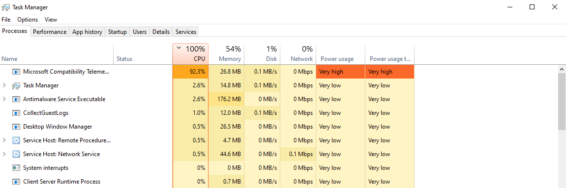Expand the Task Manager process group
The image size is (566, 188).
pyautogui.click(x=4, y=85)
